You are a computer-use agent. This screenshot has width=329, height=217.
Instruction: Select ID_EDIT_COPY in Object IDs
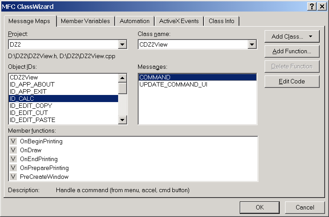click(x=63, y=106)
